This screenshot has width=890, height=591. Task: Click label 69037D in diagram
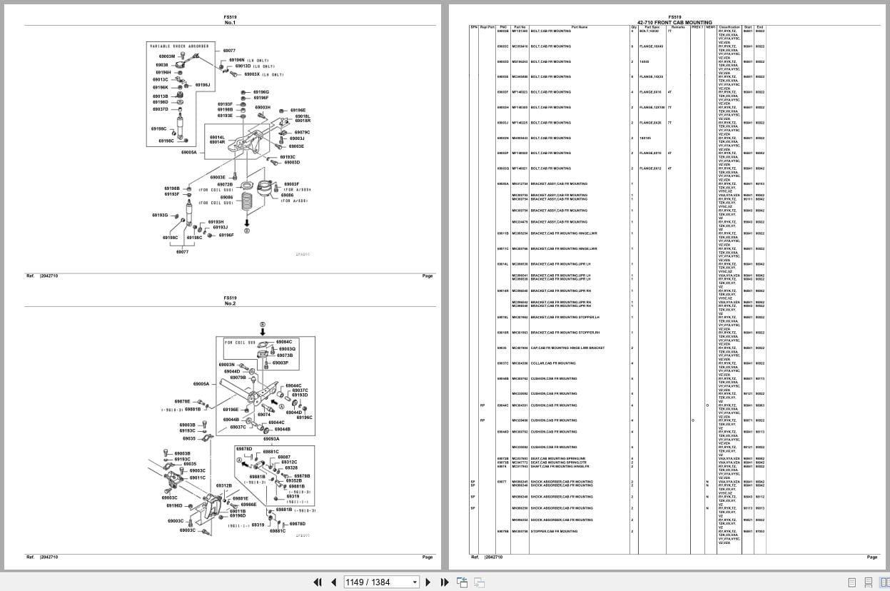(x=160, y=109)
